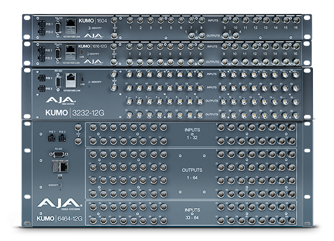Select the INPUTS 1 - 32 section label
The image size is (334, 241).
(x=191, y=134)
